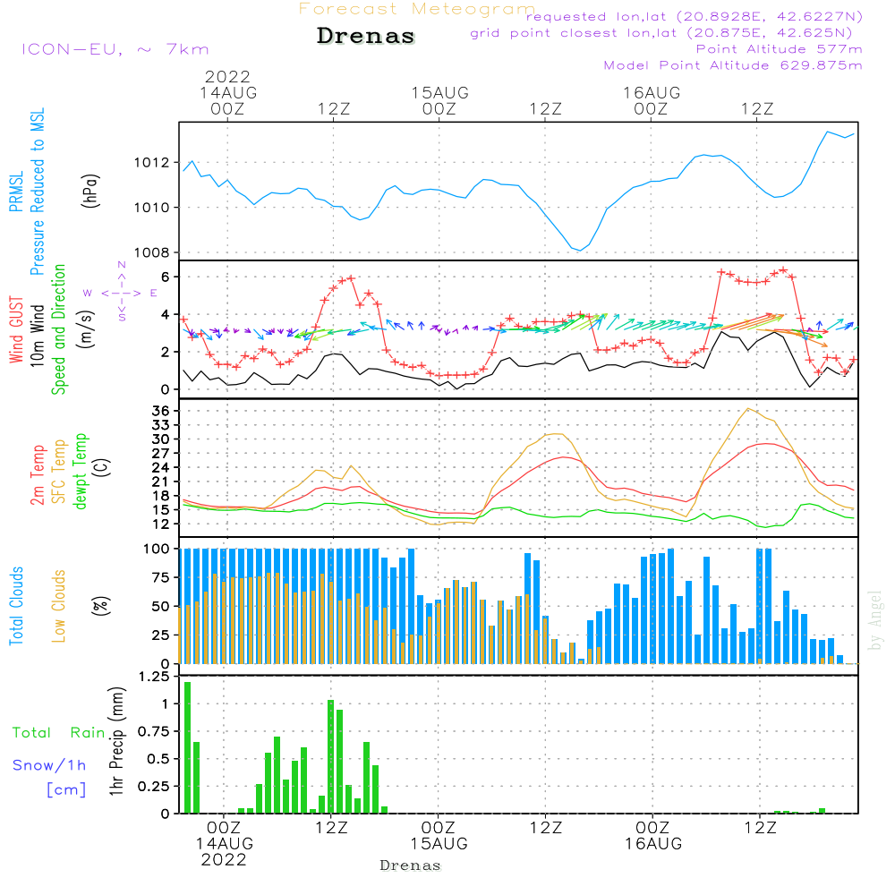The height and width of the screenshot is (895, 895).
Task: Select the 'Point Altitude 577m' text
Action: point(780,49)
